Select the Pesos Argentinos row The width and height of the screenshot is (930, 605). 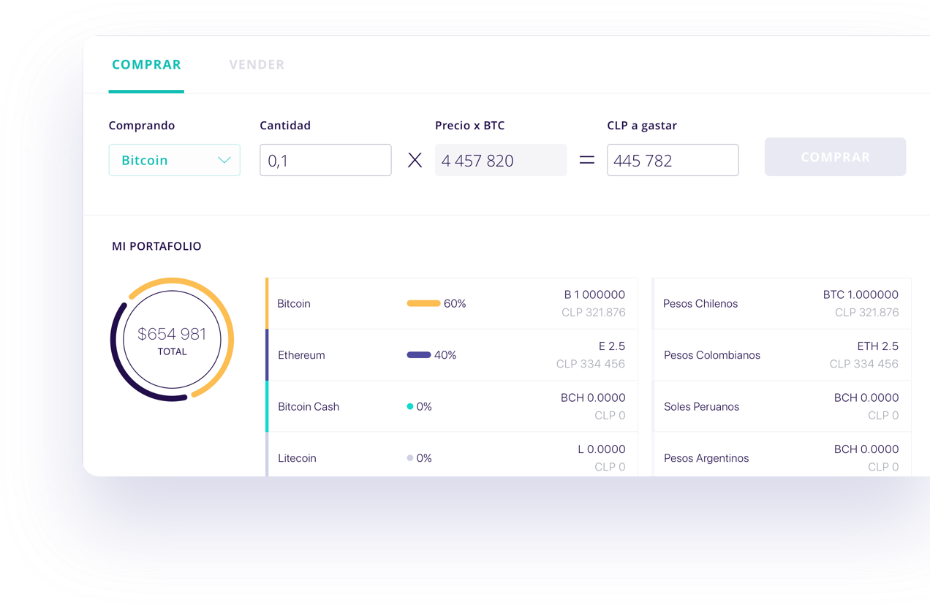click(782, 454)
